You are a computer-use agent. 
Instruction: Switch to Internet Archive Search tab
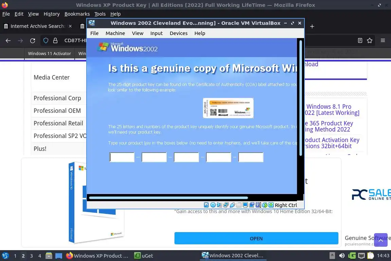click(37, 26)
